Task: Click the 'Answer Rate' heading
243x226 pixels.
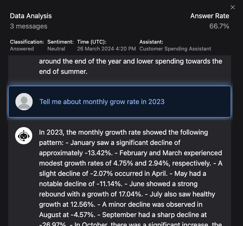Action: pos(210,16)
